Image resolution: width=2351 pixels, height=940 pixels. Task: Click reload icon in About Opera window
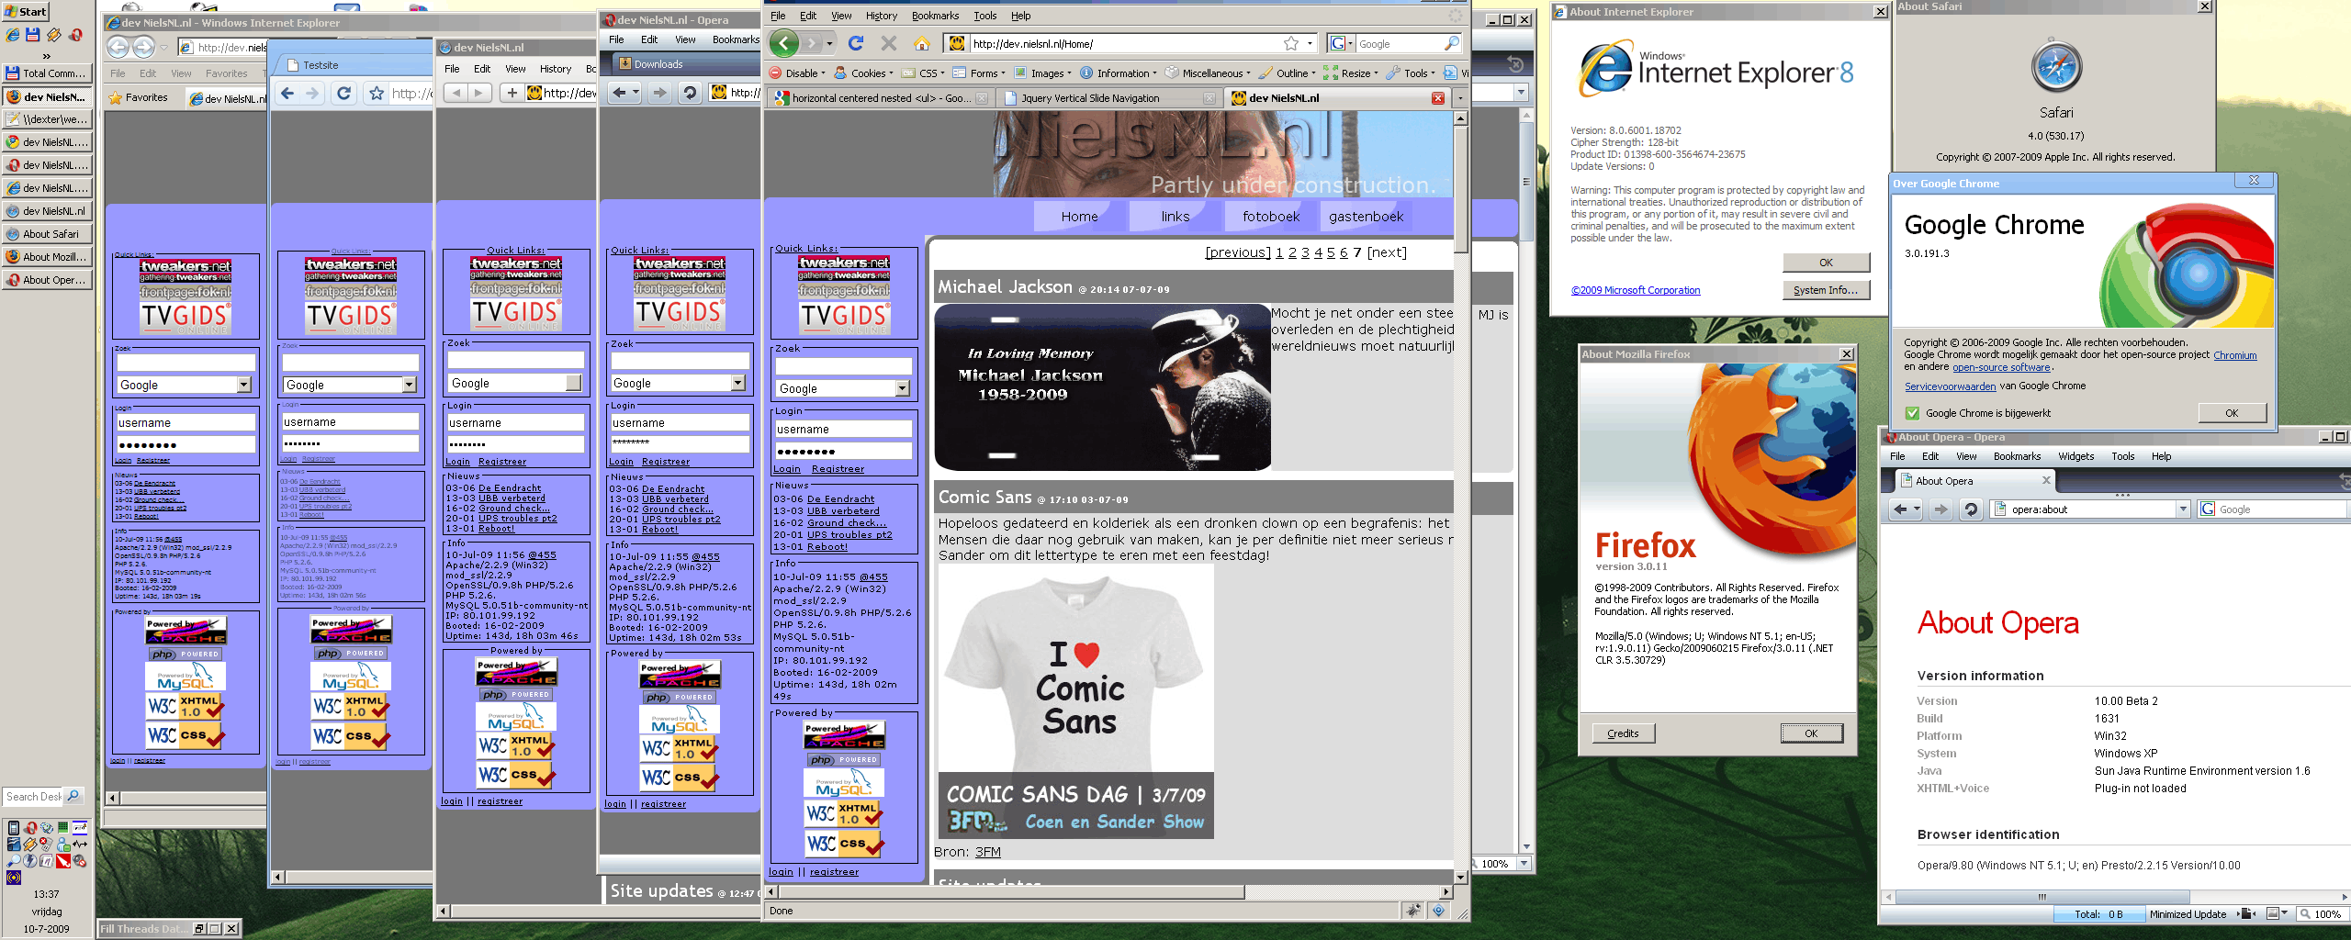[1970, 509]
